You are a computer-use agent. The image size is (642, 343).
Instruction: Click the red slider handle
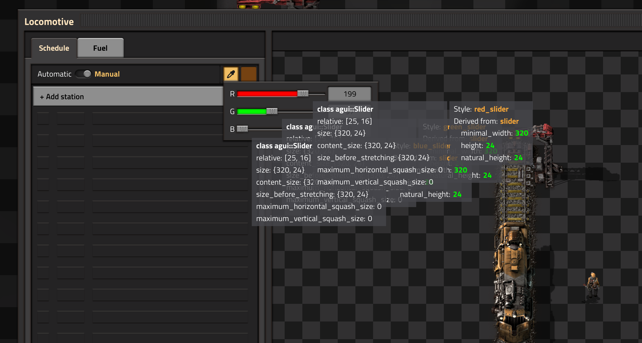pyautogui.click(x=303, y=94)
